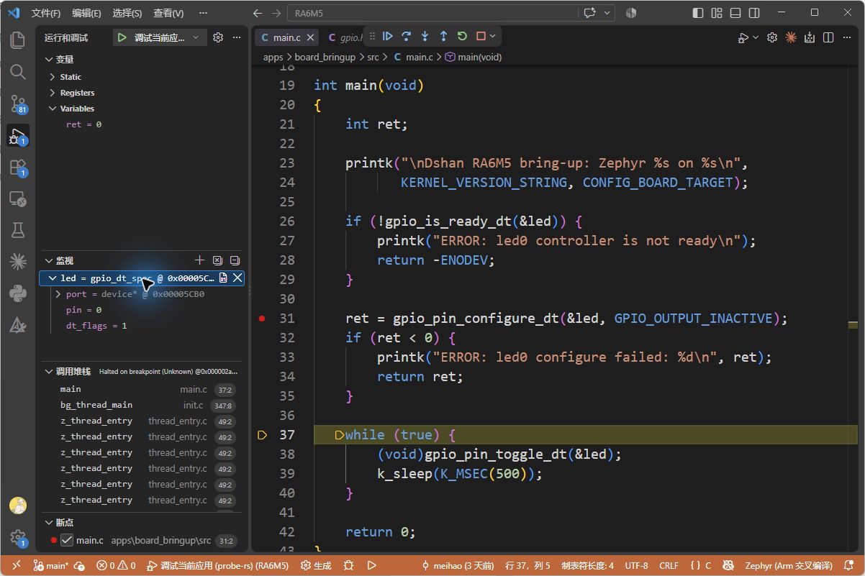This screenshot has width=865, height=576.
Task: Step into in the debug toolbar
Action: [425, 36]
